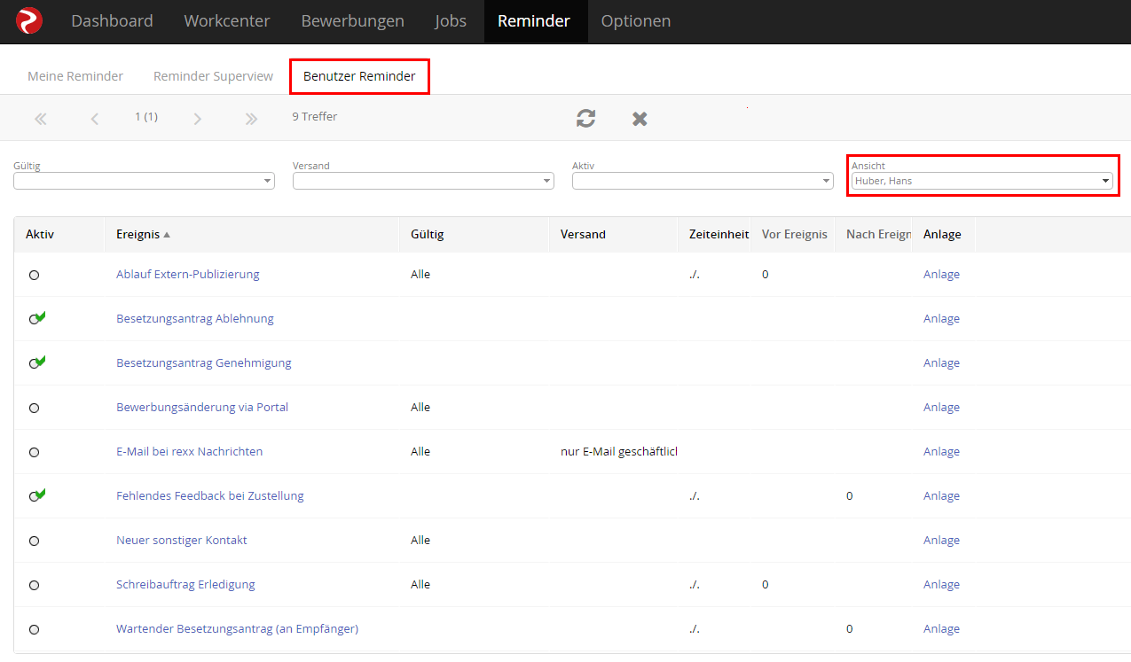1131x662 pixels.
Task: Click the Zeiteinheit column header
Action: tap(719, 234)
